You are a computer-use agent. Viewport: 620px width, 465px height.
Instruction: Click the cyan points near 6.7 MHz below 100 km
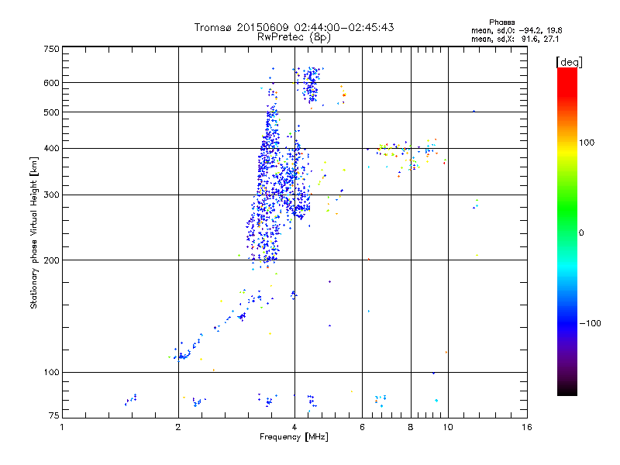[381, 400]
